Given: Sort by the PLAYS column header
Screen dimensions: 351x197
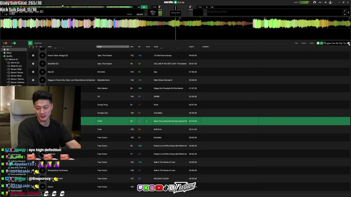Looking at the screenshot, I should pos(148,47).
